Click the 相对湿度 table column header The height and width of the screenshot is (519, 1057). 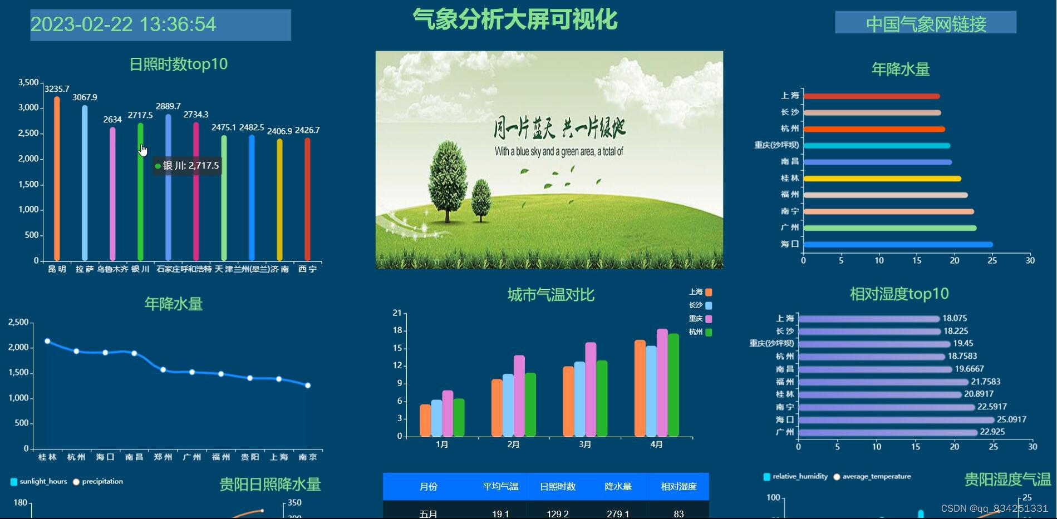pos(679,487)
